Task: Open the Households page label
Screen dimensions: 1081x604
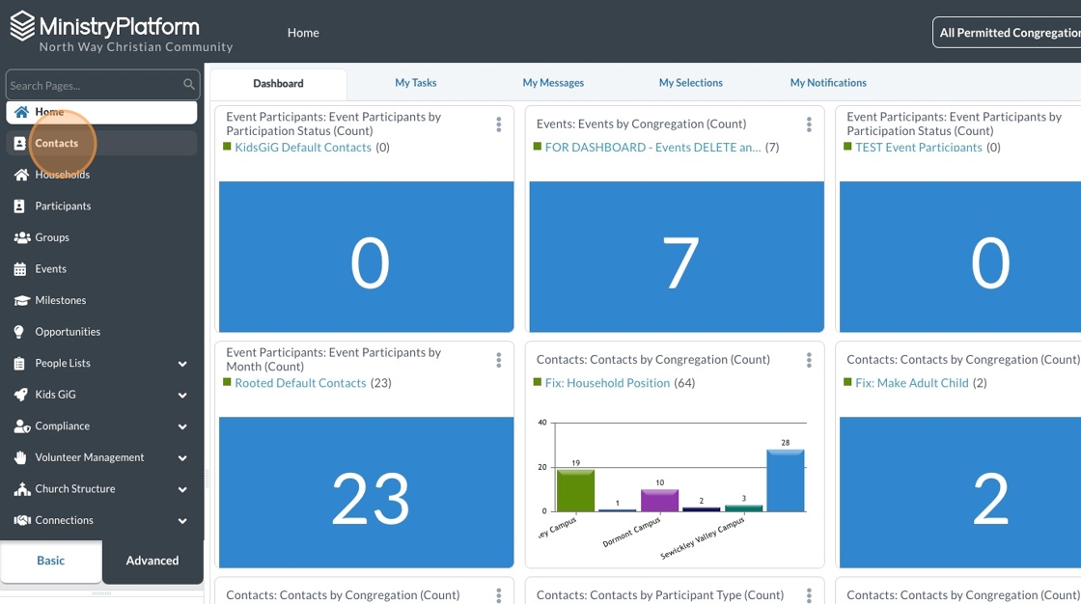Action: pyautogui.click(x=62, y=175)
